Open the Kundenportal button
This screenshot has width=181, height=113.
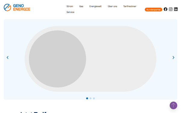click(x=153, y=10)
